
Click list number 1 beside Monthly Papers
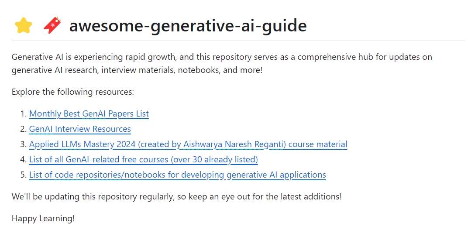pos(23,114)
